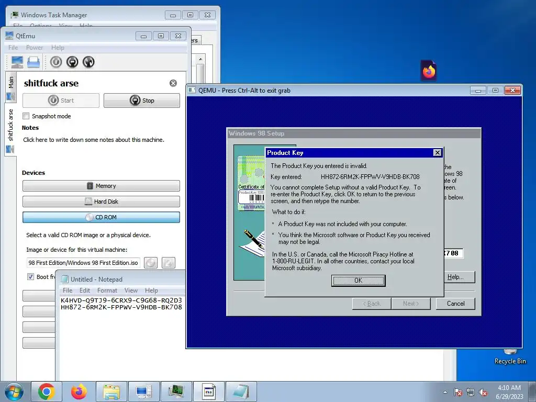Click OK in the Product Key dialog
This screenshot has width=536, height=402.
point(358,281)
